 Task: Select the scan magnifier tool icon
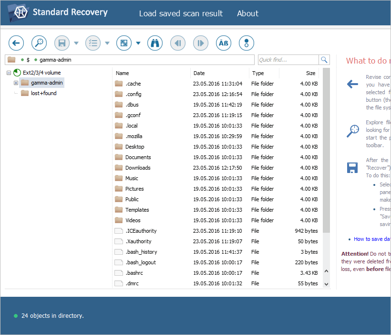[x=39, y=43]
